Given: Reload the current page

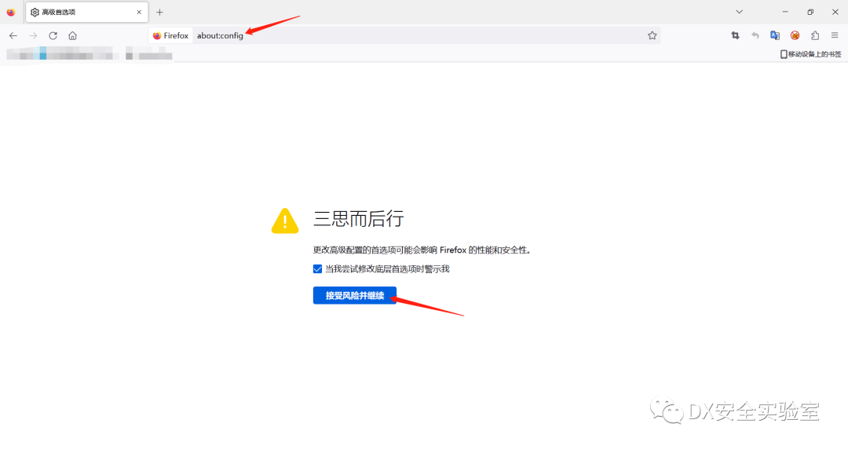Looking at the screenshot, I should click(x=53, y=35).
